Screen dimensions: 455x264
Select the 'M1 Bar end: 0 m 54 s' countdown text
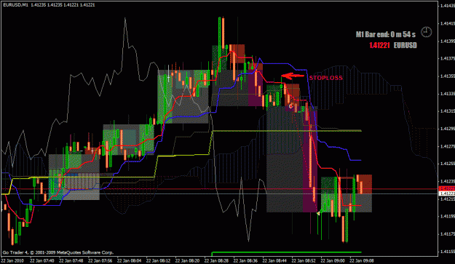coord(386,34)
